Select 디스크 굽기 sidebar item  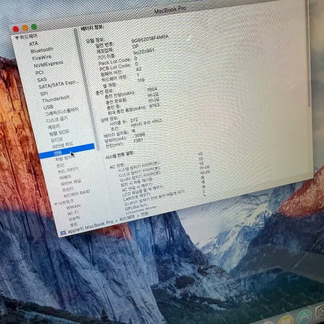(57, 119)
